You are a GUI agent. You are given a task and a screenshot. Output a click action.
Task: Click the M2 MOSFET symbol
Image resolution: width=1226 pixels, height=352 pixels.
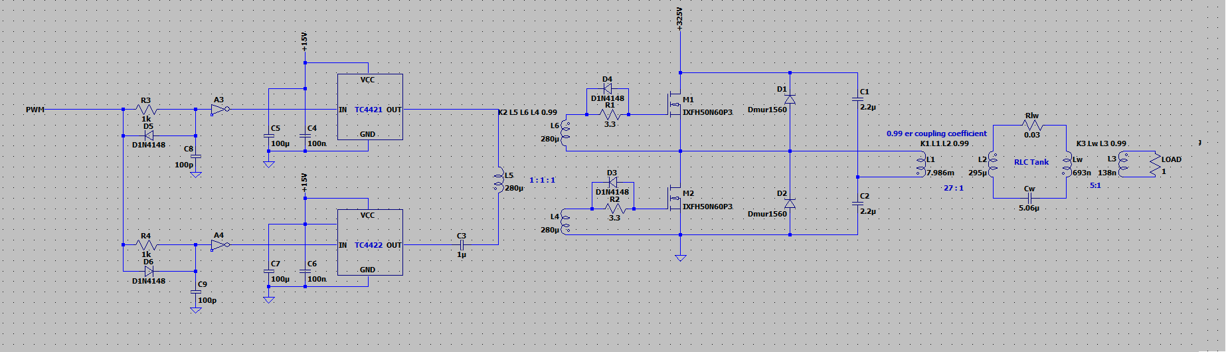point(675,199)
